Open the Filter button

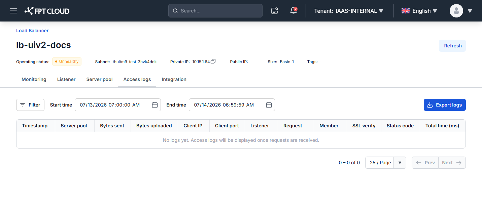pos(30,105)
